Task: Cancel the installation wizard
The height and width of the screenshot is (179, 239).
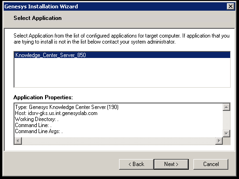Action: (x=211, y=164)
